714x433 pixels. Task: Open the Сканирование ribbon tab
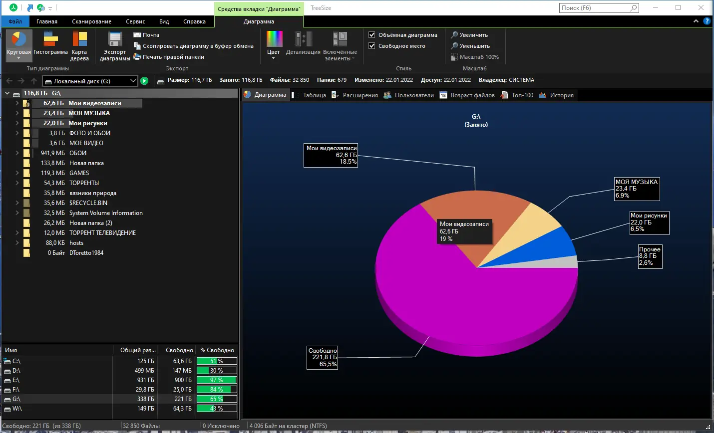pos(91,21)
